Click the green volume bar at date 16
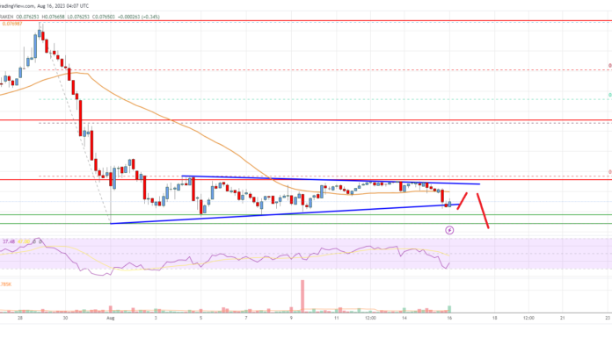This screenshot has width=612, height=338. pos(449,309)
